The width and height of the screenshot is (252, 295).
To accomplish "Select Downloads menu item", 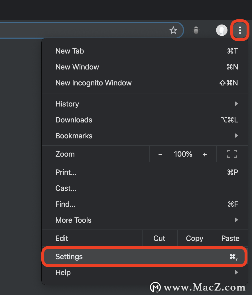I will (145, 120).
